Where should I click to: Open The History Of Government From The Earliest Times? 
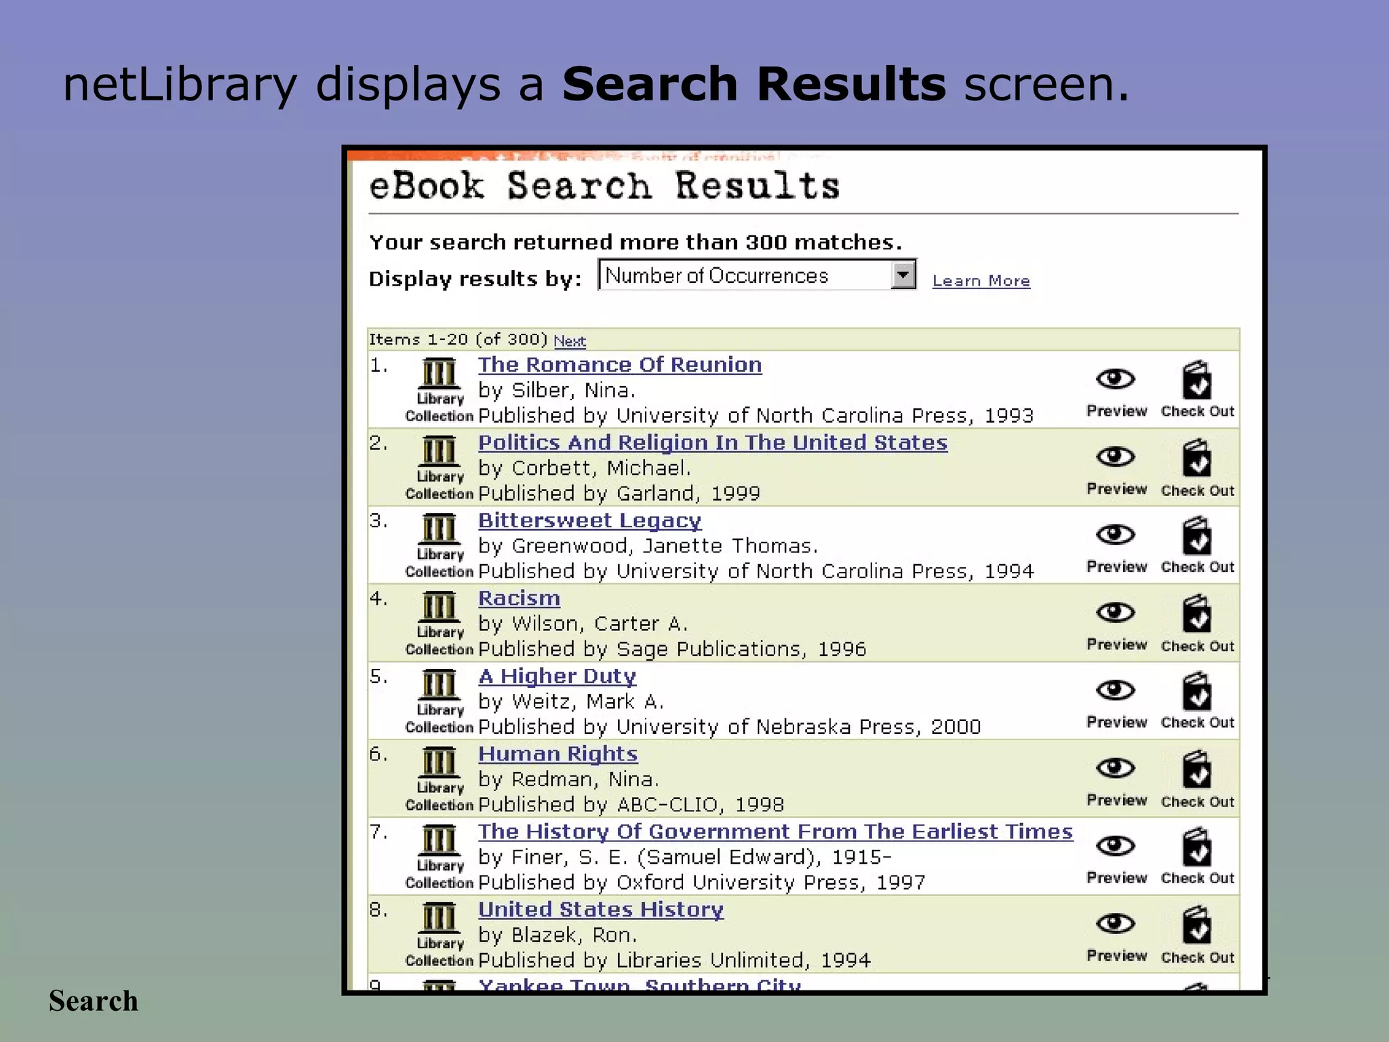coord(775,832)
